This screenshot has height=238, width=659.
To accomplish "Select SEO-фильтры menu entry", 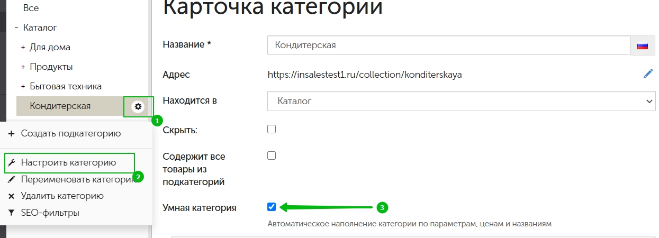I will tap(50, 213).
